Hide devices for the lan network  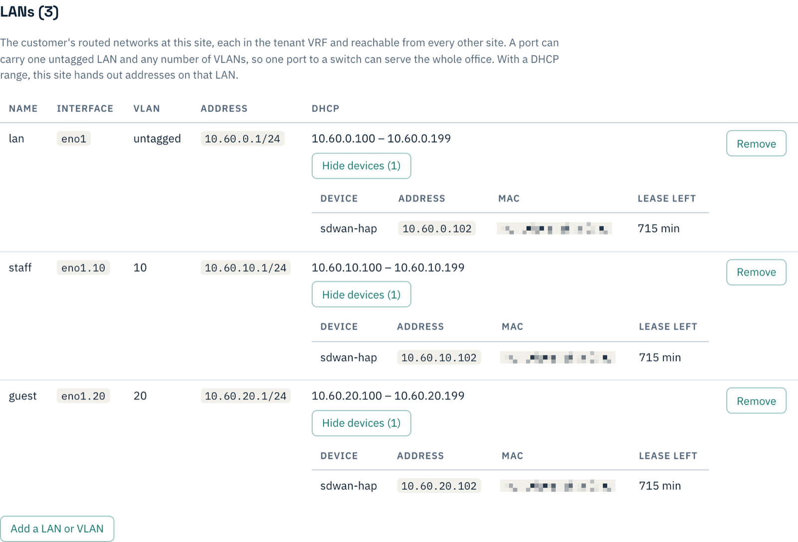[361, 166]
